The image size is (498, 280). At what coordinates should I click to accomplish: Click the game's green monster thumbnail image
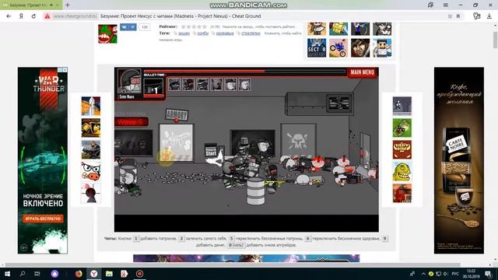(x=107, y=33)
